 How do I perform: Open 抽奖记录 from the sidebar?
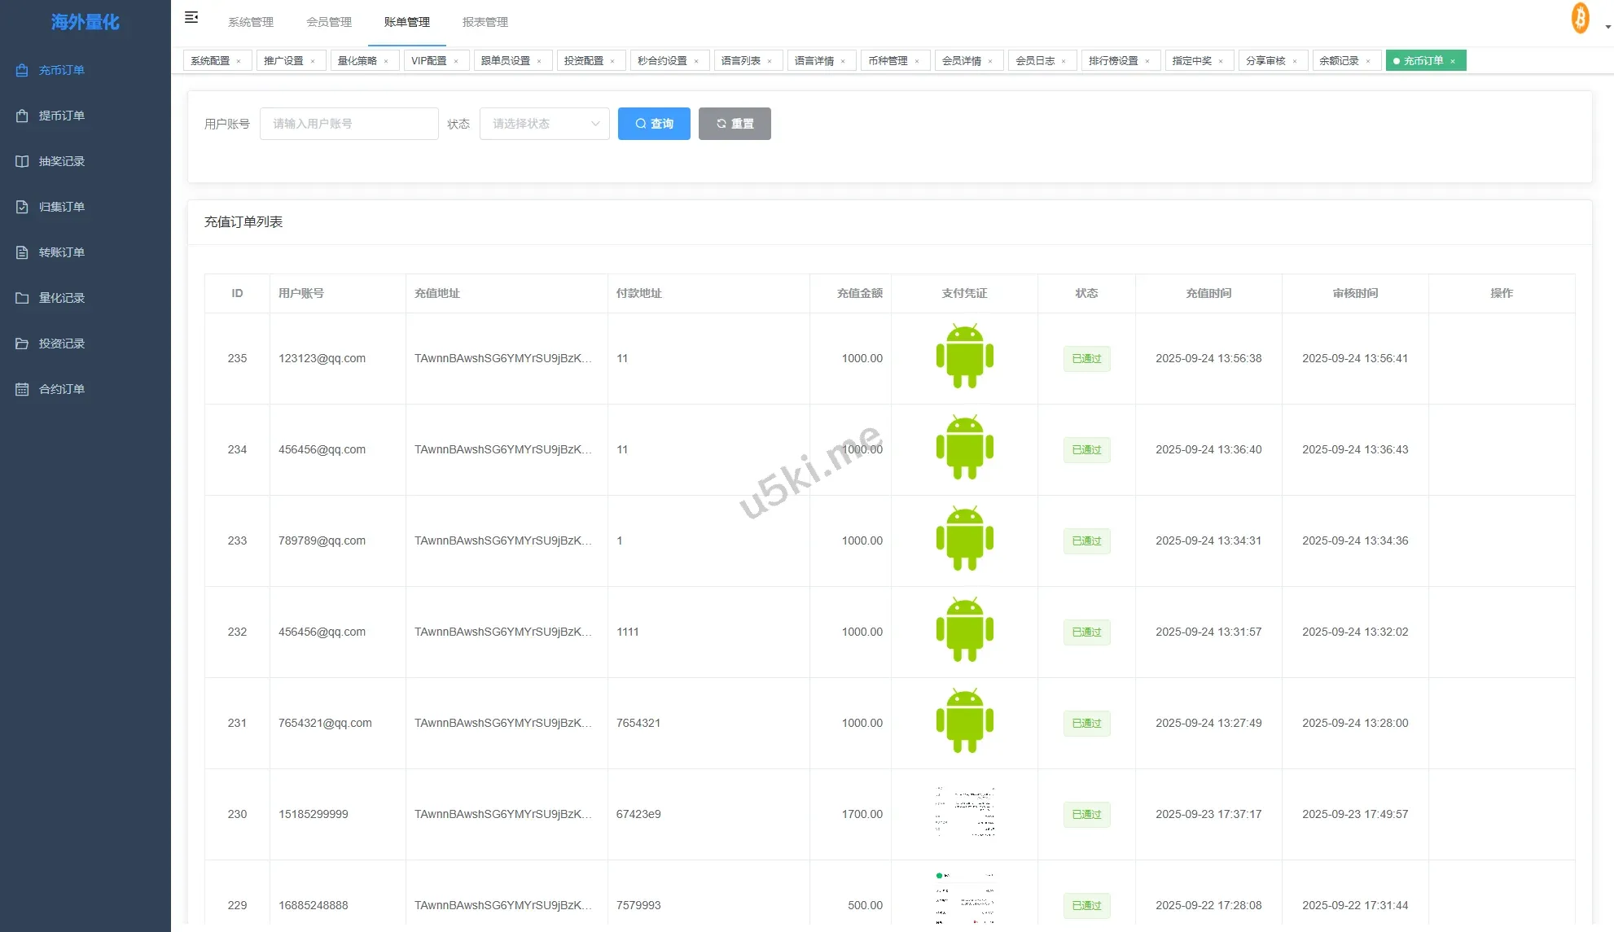61,161
